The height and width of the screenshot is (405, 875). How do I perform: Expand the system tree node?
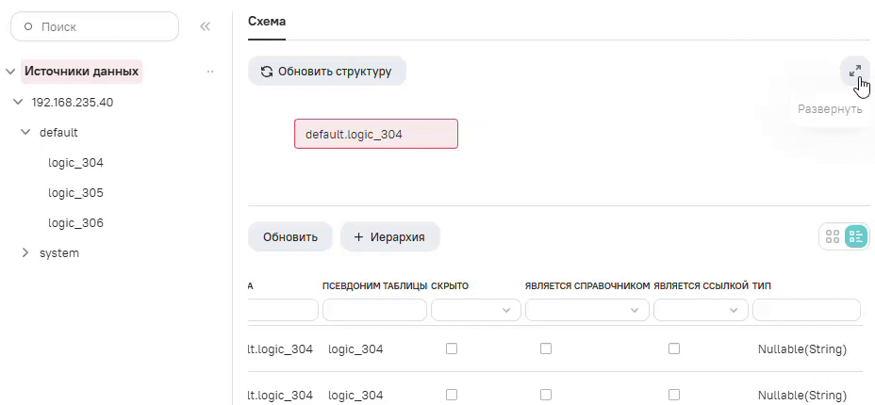25,253
